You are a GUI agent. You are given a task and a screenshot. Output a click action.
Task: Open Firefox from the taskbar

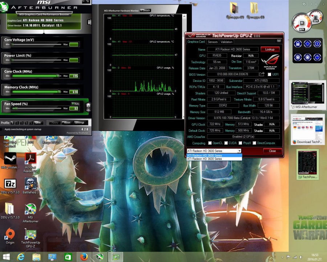84,257
